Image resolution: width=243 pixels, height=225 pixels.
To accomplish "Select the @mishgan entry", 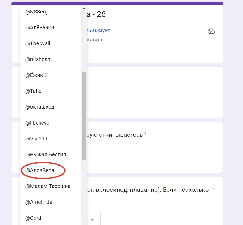I will 38,59.
